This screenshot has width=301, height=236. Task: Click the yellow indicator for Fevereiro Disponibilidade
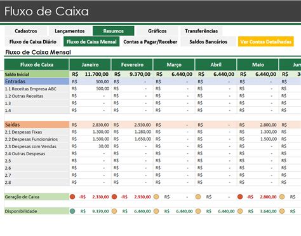[114, 211]
